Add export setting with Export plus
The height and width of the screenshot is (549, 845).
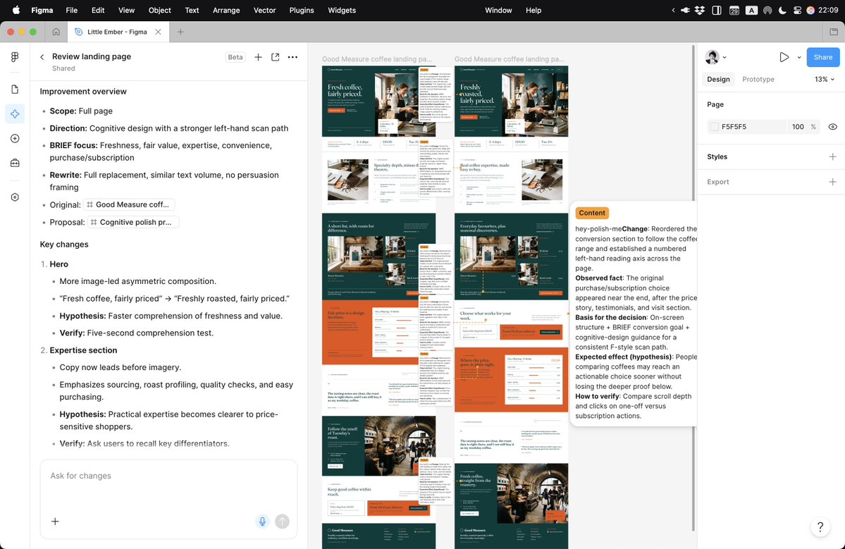[x=832, y=182]
